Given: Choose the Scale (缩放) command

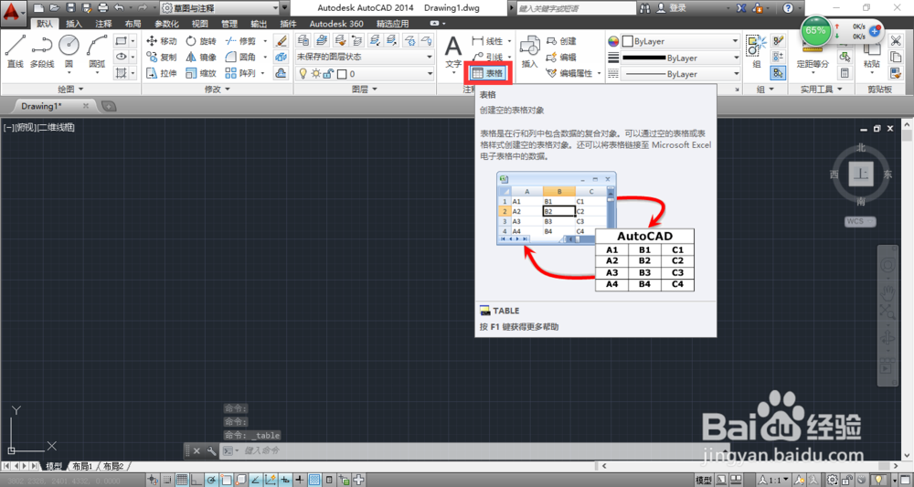Looking at the screenshot, I should (x=201, y=73).
